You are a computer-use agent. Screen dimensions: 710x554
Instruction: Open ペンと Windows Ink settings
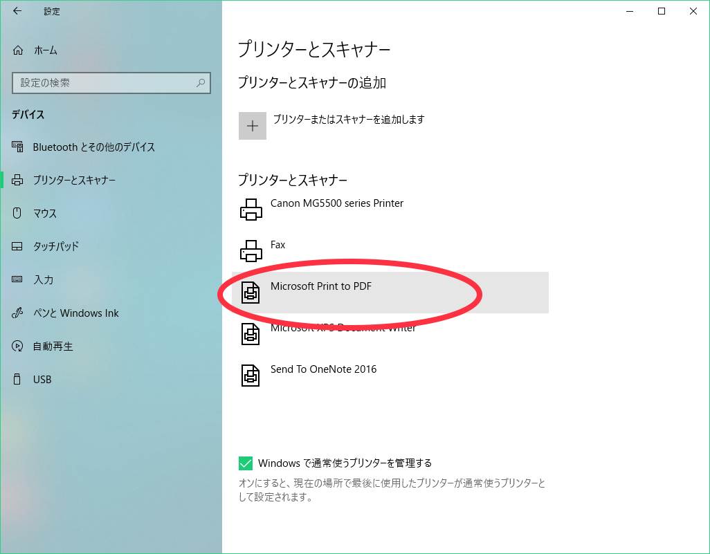click(x=75, y=313)
